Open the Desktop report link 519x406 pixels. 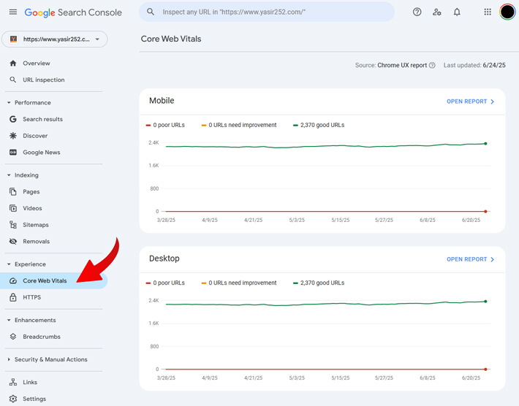470,259
